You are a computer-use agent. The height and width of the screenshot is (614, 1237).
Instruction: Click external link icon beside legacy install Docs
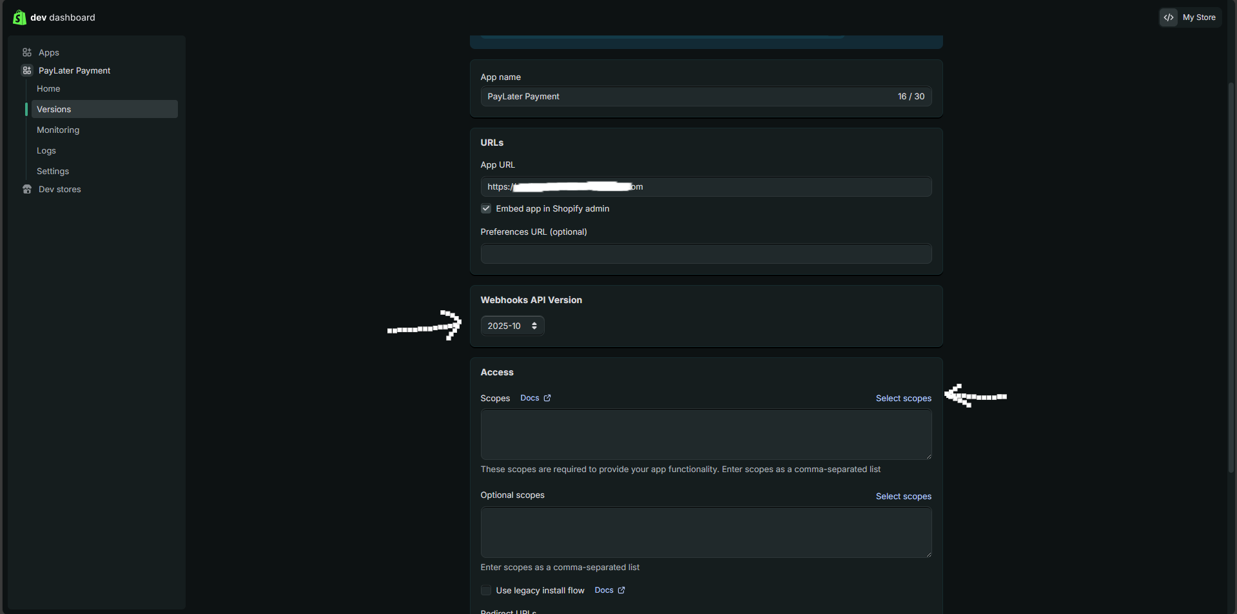click(621, 590)
